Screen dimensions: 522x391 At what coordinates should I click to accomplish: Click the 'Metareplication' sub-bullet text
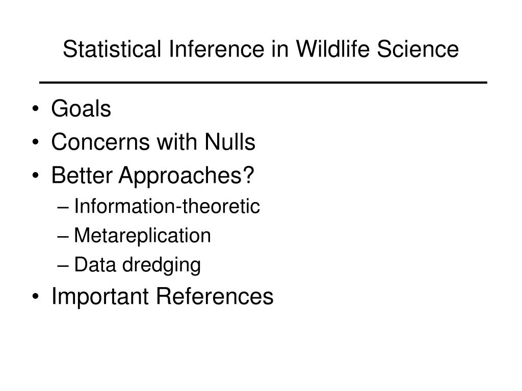click(143, 236)
